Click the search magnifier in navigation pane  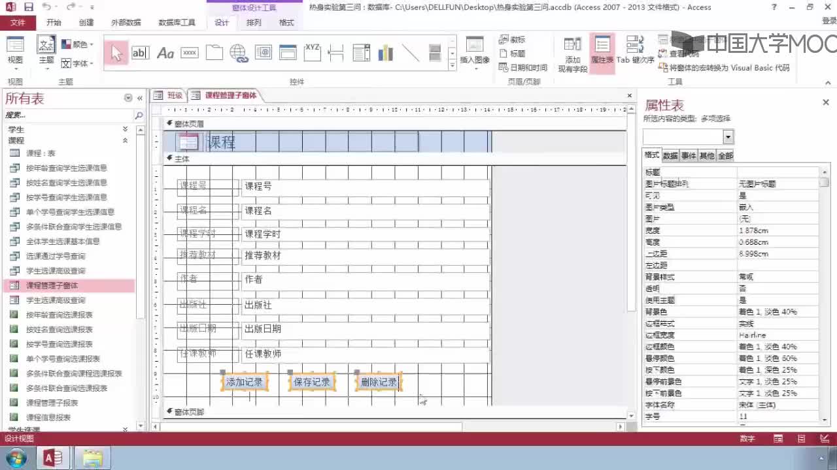pos(139,116)
